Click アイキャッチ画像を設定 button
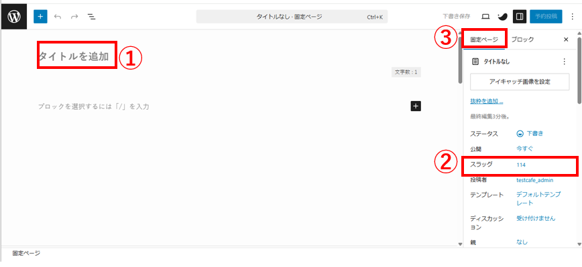The image size is (582, 267). 520,82
